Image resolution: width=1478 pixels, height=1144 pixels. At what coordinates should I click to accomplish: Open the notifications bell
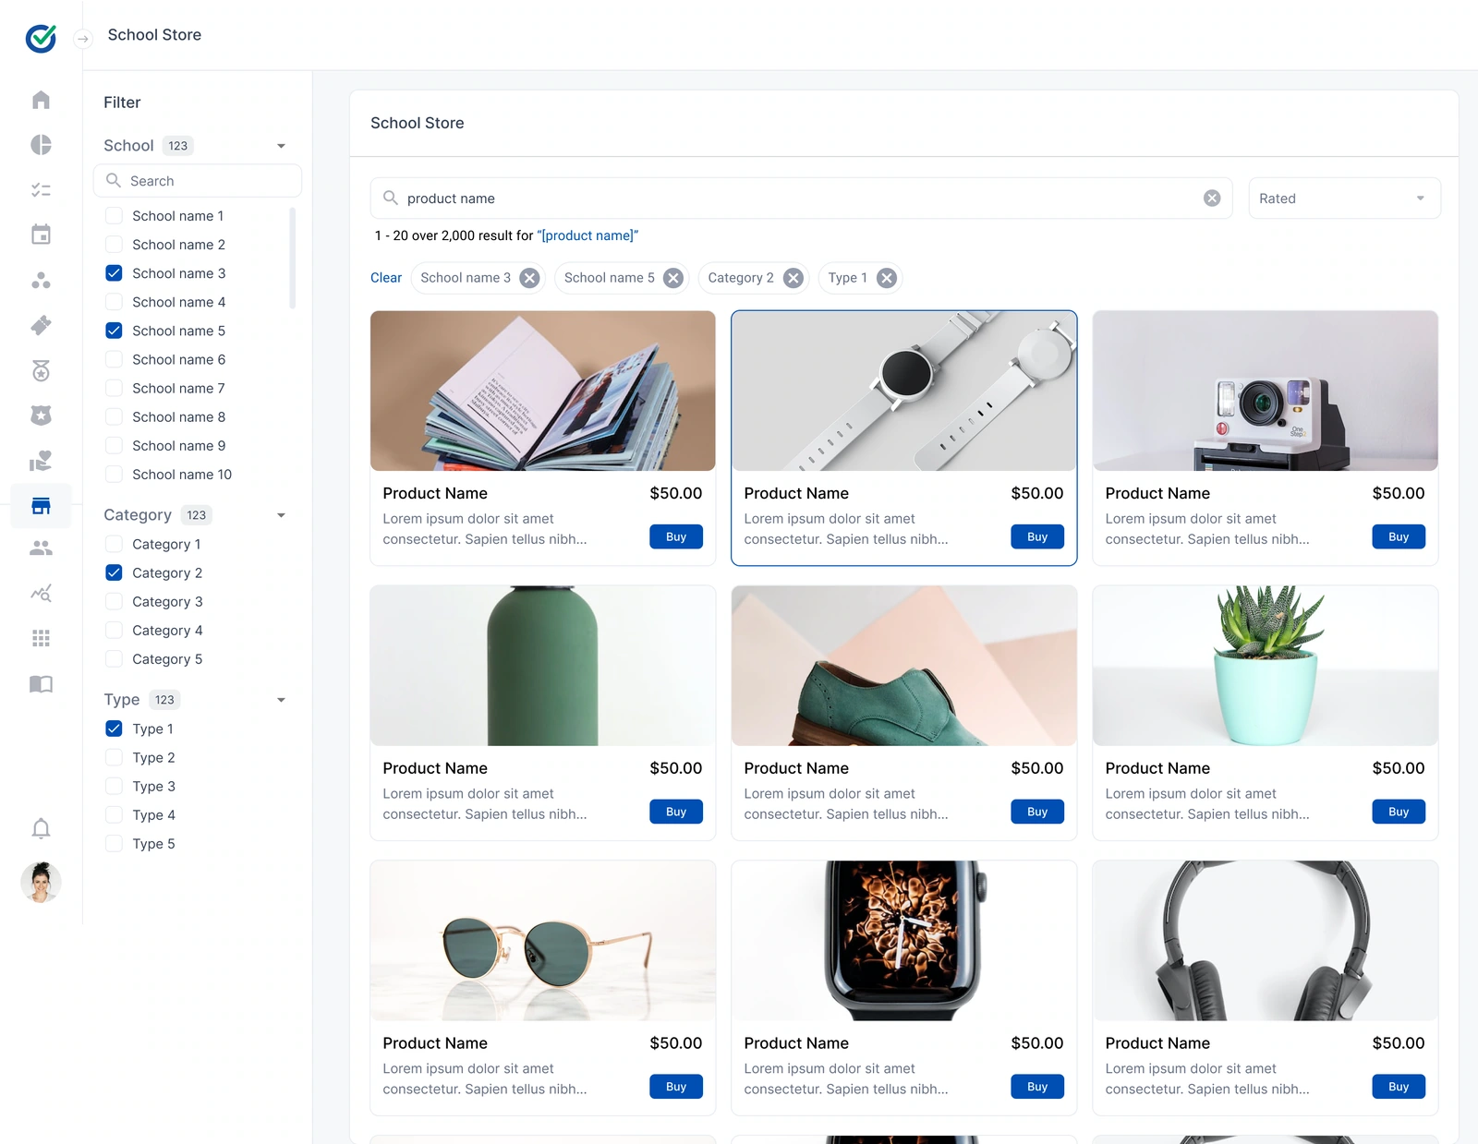click(41, 828)
